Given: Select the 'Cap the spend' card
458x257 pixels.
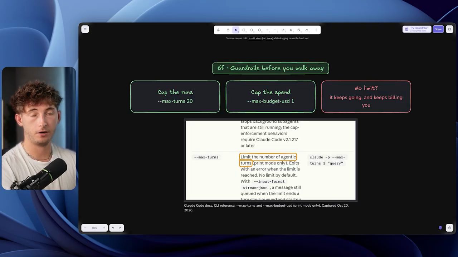Looking at the screenshot, I should click(x=271, y=97).
